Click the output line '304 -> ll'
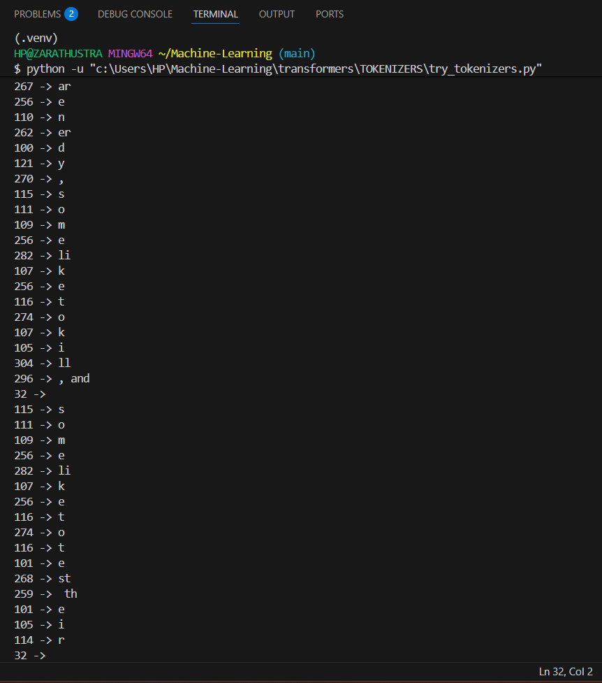The height and width of the screenshot is (683, 602). click(x=42, y=364)
